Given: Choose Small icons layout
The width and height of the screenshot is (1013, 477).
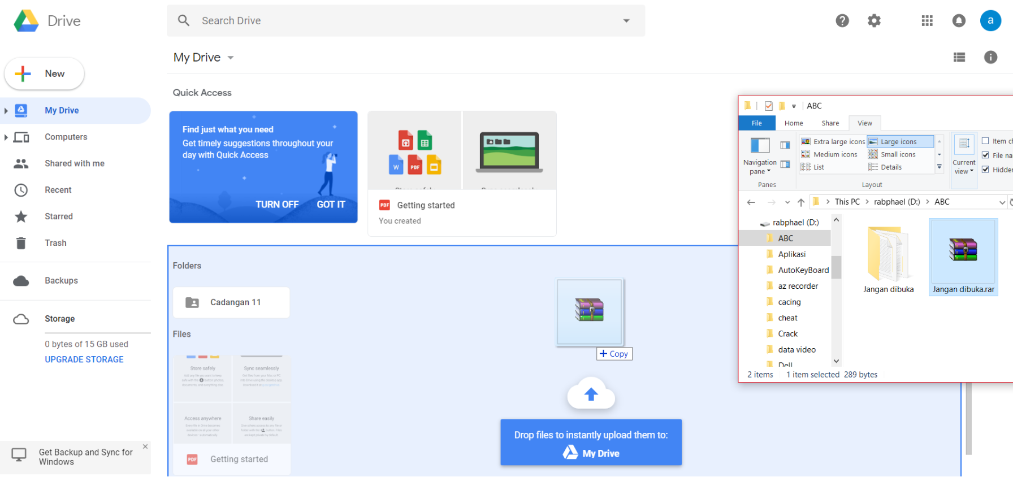Looking at the screenshot, I should point(892,154).
